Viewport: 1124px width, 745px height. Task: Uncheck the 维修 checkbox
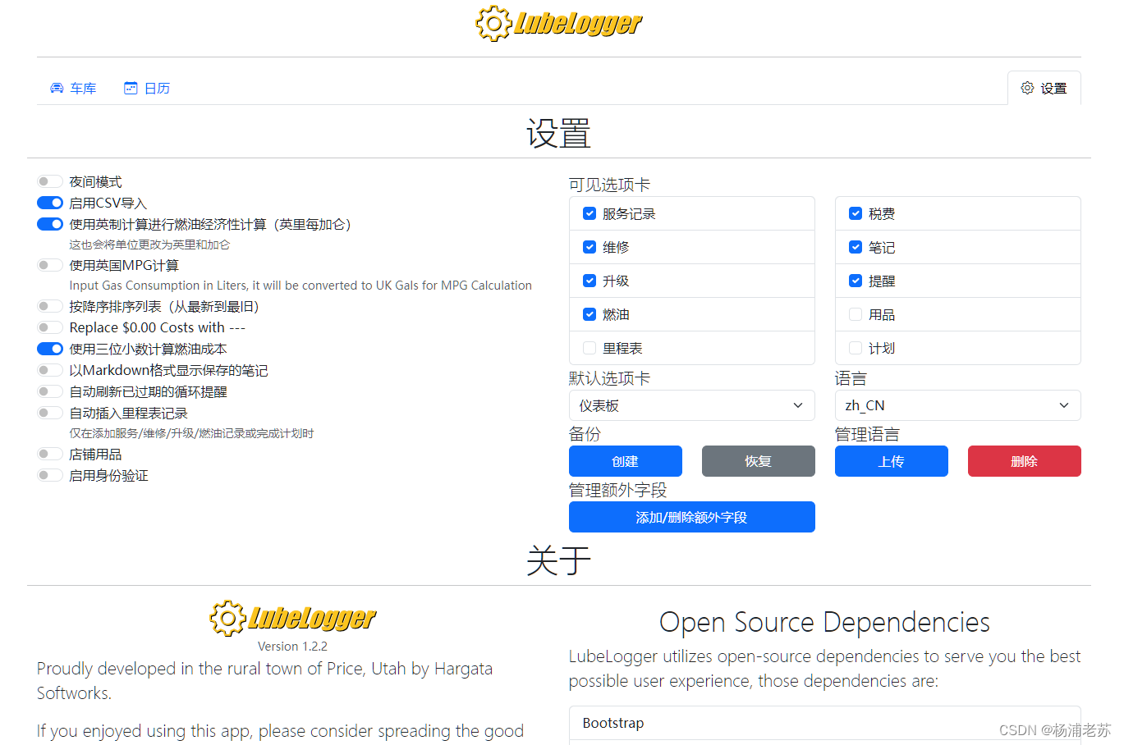click(x=590, y=247)
